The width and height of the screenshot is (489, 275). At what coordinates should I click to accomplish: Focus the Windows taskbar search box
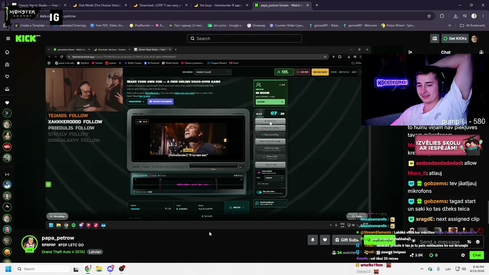point(42,269)
